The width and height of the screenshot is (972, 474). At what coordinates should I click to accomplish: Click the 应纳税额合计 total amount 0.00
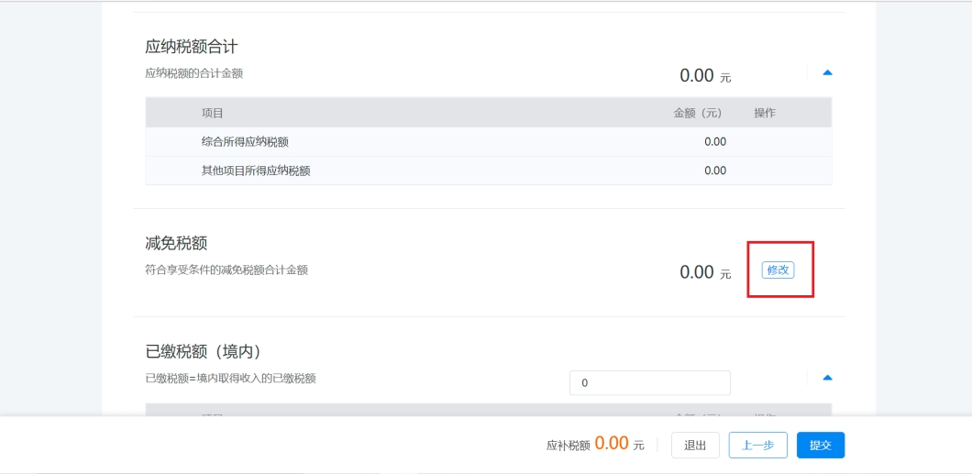pos(697,75)
